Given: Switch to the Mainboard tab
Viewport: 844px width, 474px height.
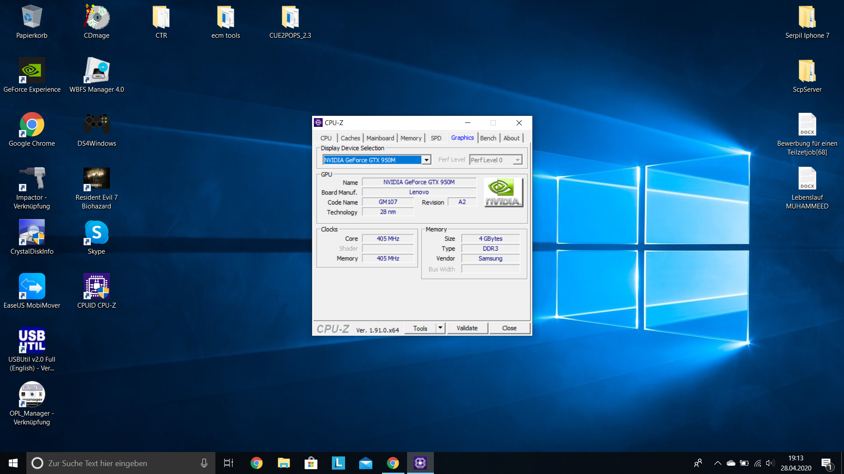Looking at the screenshot, I should click(x=380, y=138).
